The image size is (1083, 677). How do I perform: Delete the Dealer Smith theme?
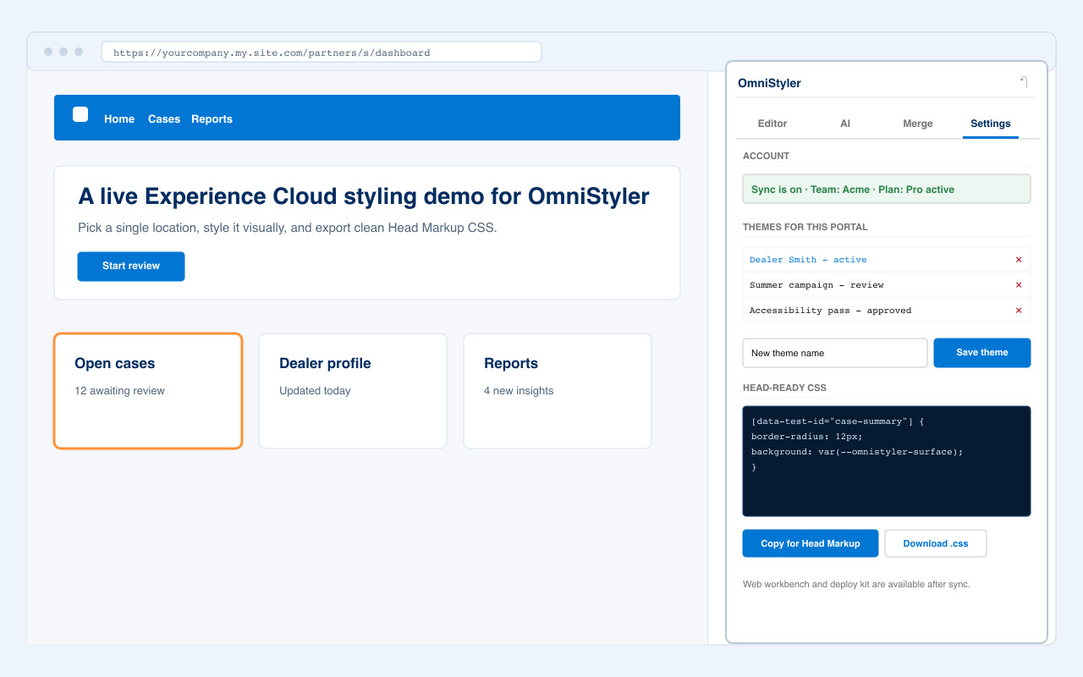[1019, 260]
